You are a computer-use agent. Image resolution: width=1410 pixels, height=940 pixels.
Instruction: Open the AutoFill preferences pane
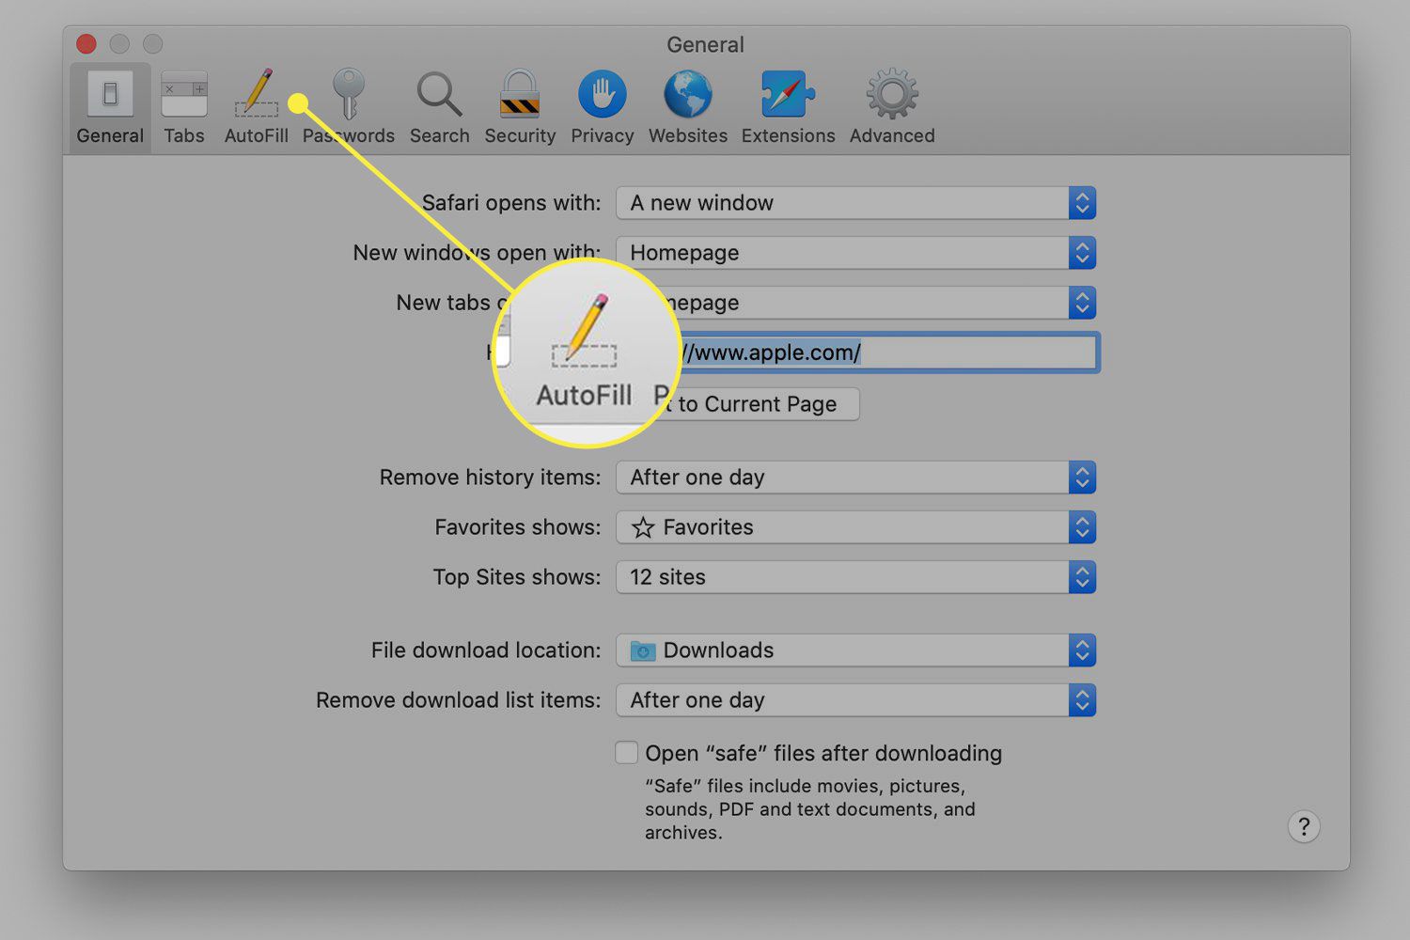click(x=256, y=107)
